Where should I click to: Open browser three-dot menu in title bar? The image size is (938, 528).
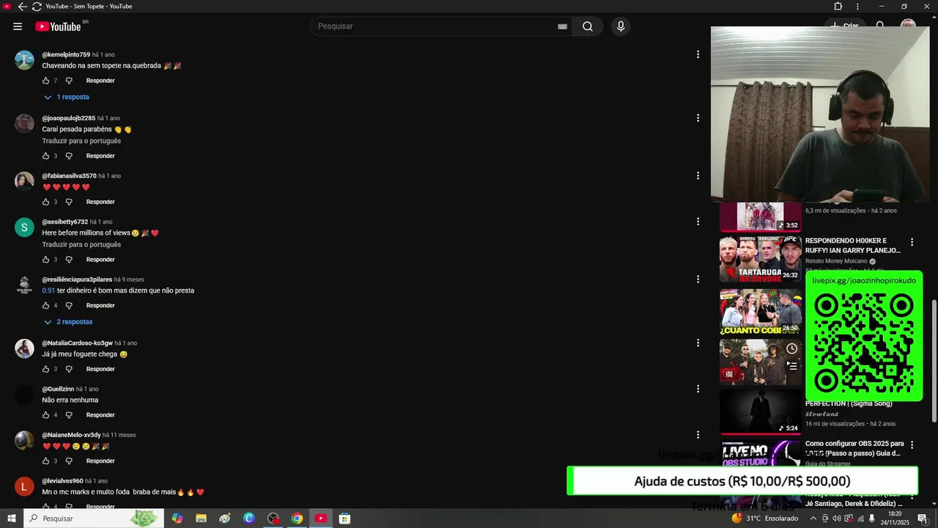(x=857, y=6)
